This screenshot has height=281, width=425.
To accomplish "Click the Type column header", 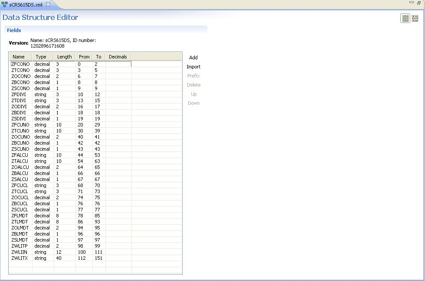I will pos(42,57).
